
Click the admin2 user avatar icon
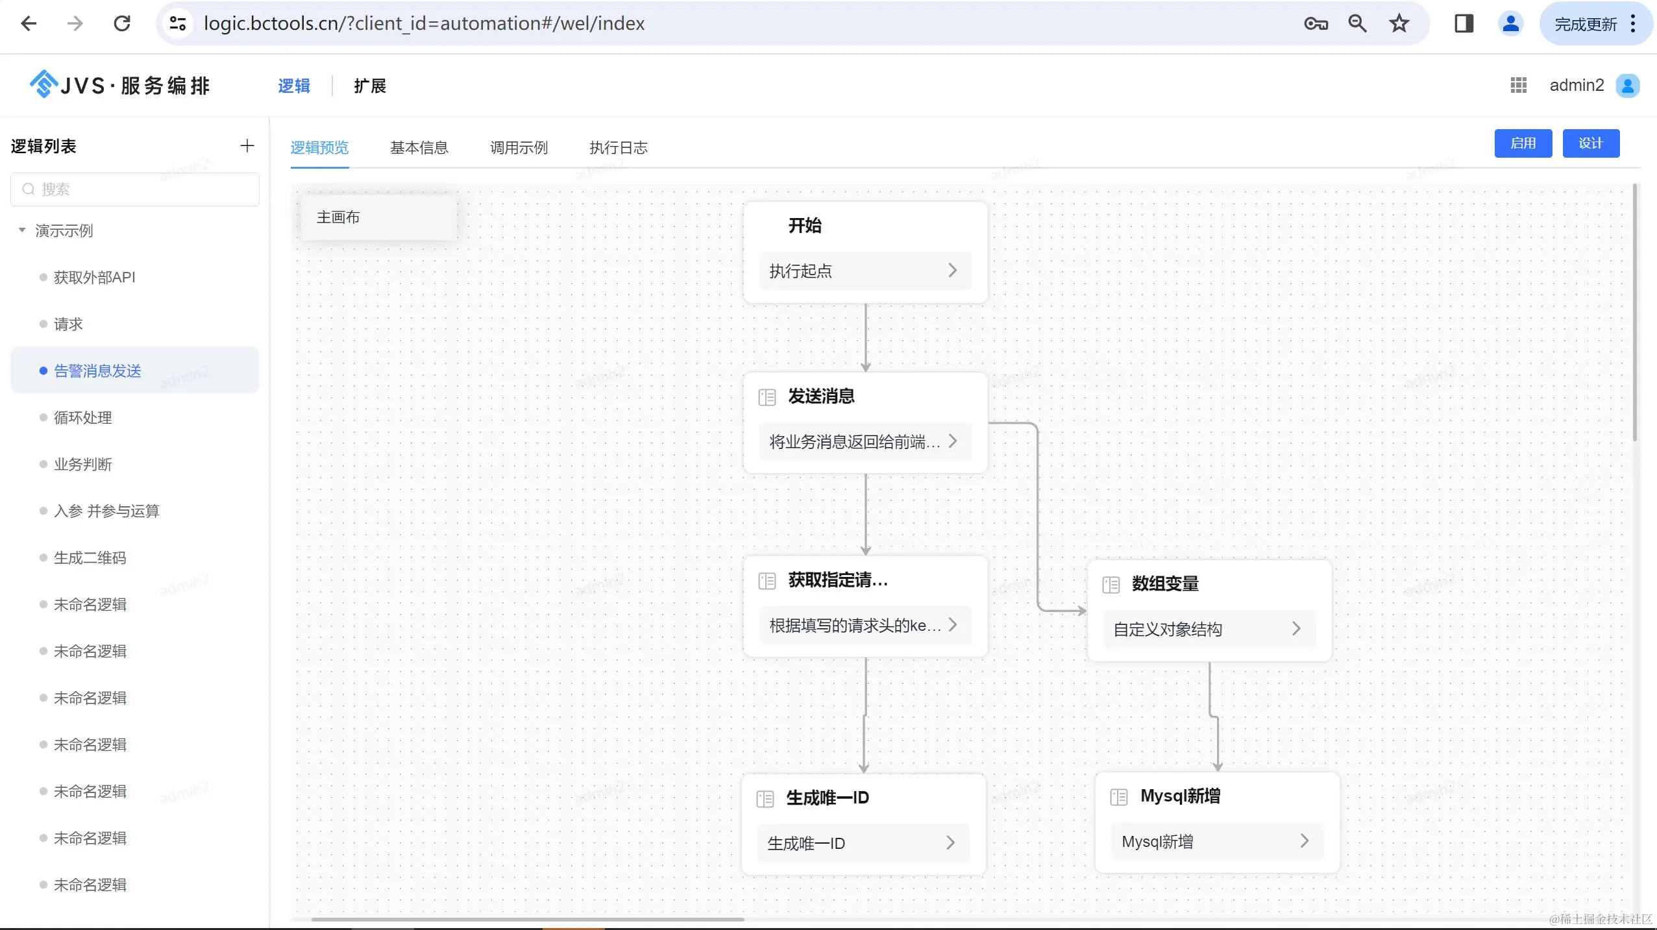[1627, 85]
